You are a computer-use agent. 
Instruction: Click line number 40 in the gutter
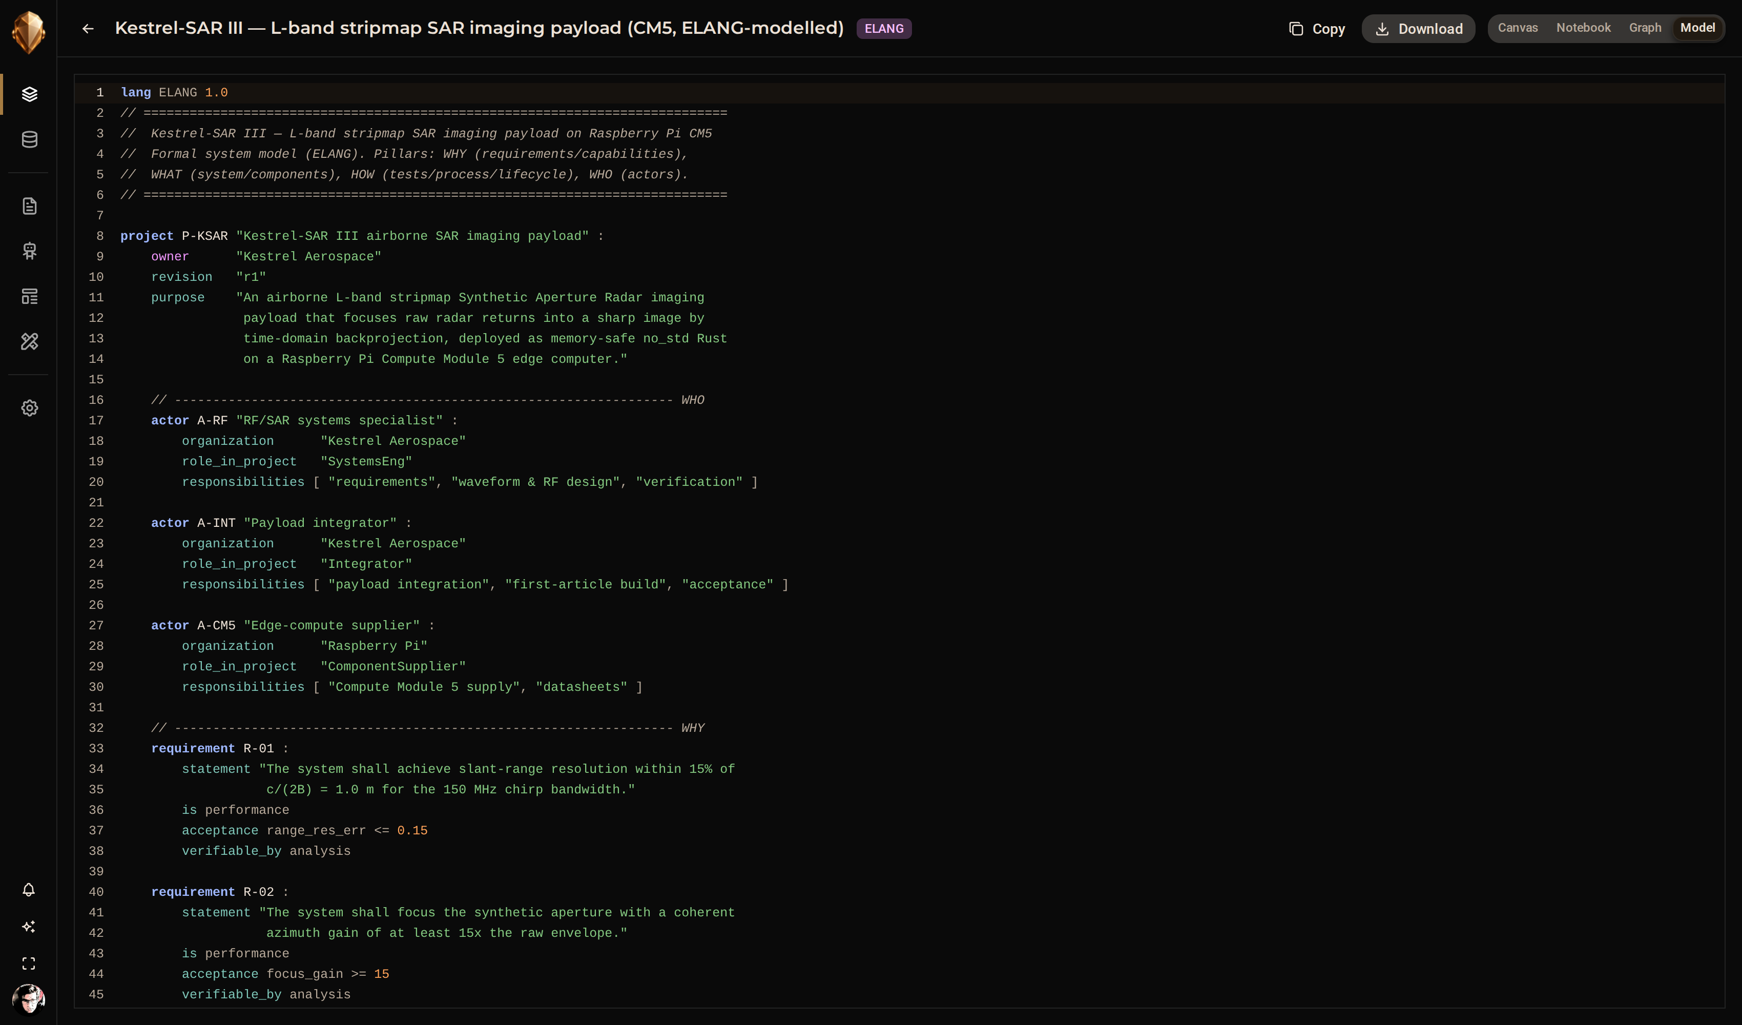click(x=96, y=892)
